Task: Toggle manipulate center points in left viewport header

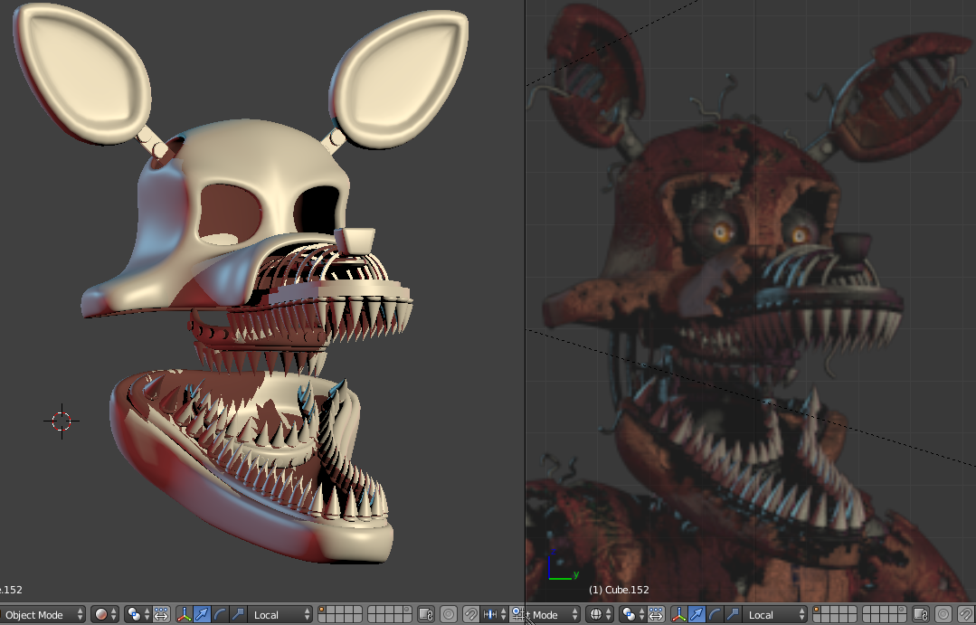Action: tap(161, 614)
